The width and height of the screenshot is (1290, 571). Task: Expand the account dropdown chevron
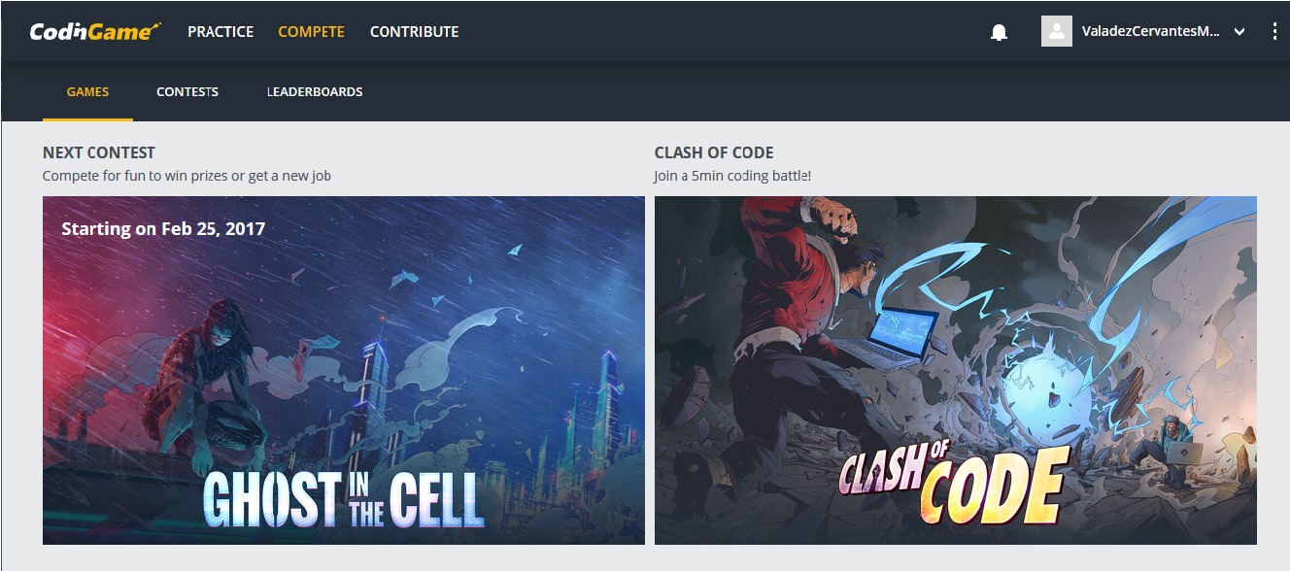coord(1239,32)
